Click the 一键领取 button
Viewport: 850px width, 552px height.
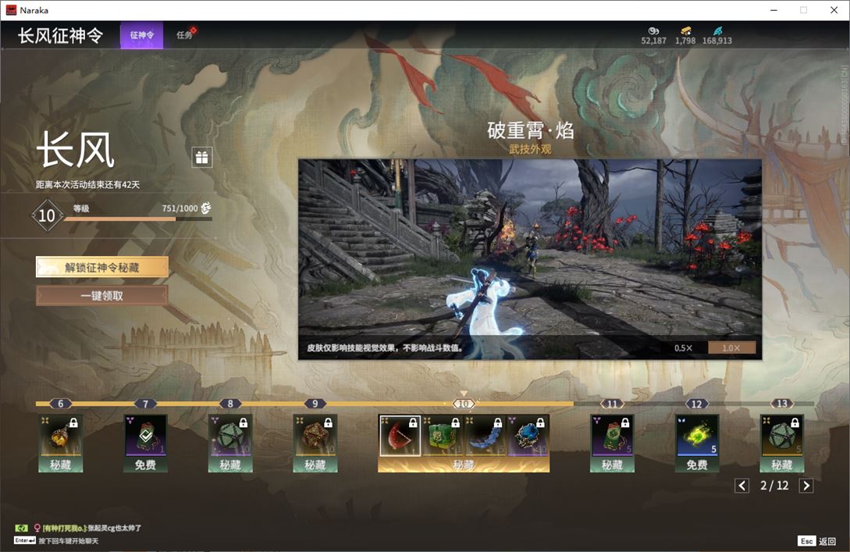point(102,296)
